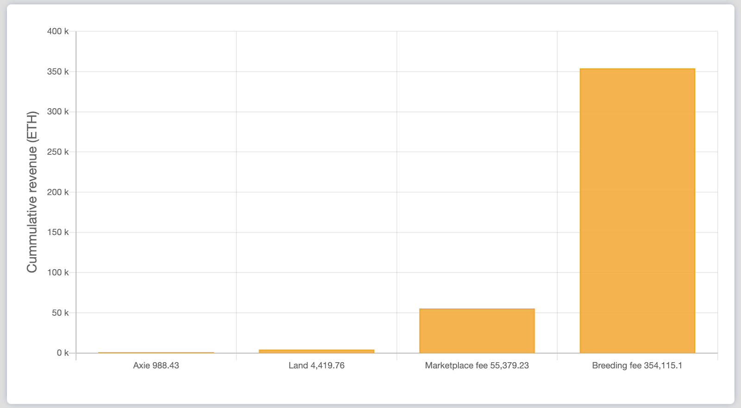This screenshot has height=408, width=741.
Task: Click the Axie revenue bar
Action: (156, 352)
